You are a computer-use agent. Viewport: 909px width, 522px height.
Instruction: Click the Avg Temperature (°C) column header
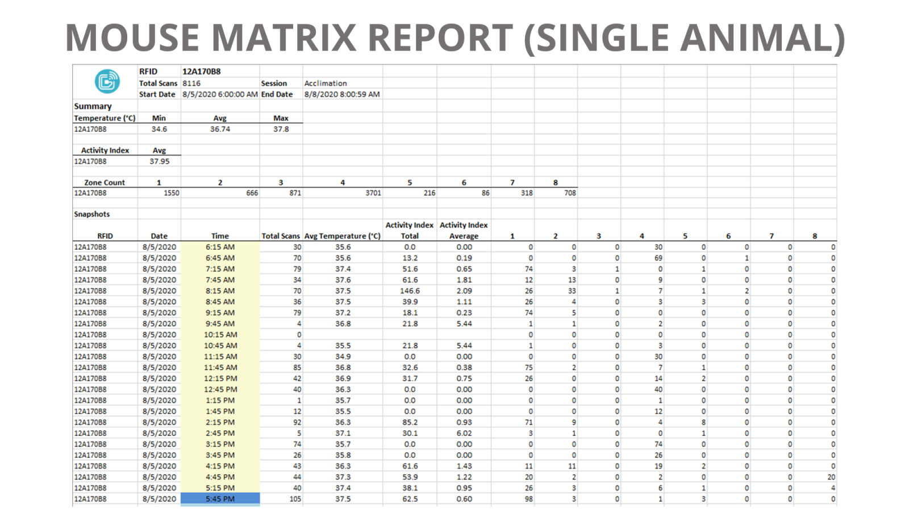[343, 236]
